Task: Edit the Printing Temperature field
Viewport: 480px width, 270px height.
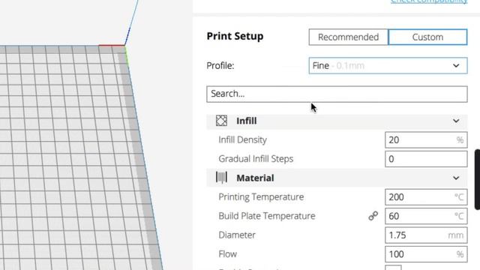Action: pyautogui.click(x=426, y=196)
